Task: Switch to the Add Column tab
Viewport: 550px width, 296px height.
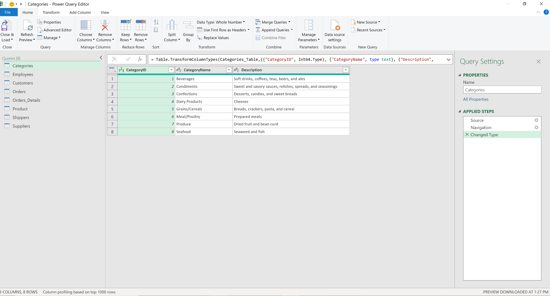Action: (80, 12)
